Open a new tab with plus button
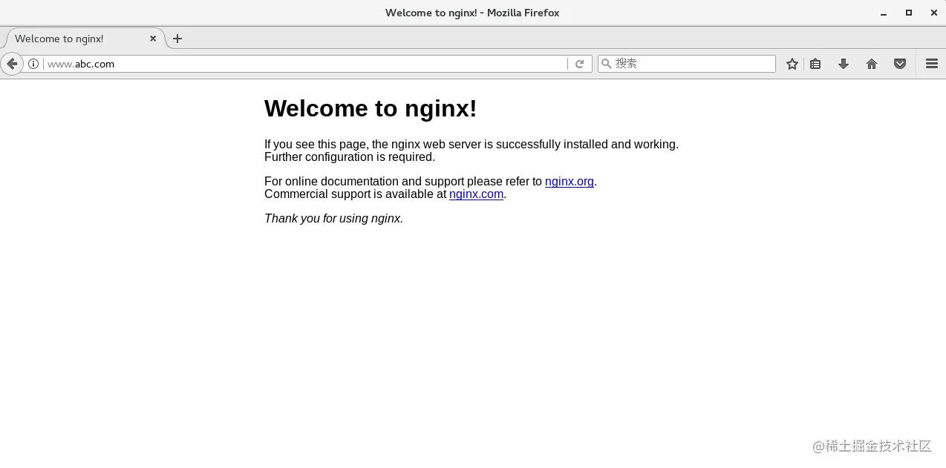The width and height of the screenshot is (946, 468). [x=177, y=39]
